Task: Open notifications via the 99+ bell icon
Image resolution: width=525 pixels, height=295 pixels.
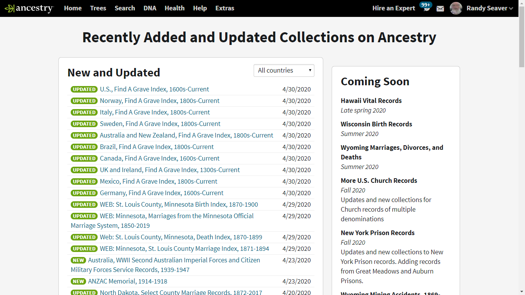Action: pyautogui.click(x=425, y=8)
